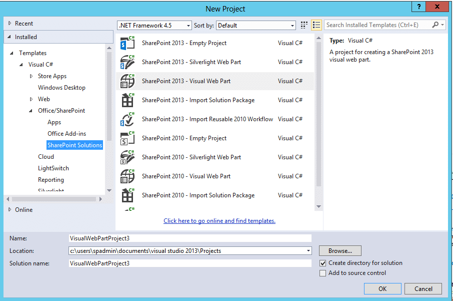The height and width of the screenshot is (301, 453).
Task: Click the template list scroll down arrow
Action: click(x=318, y=207)
